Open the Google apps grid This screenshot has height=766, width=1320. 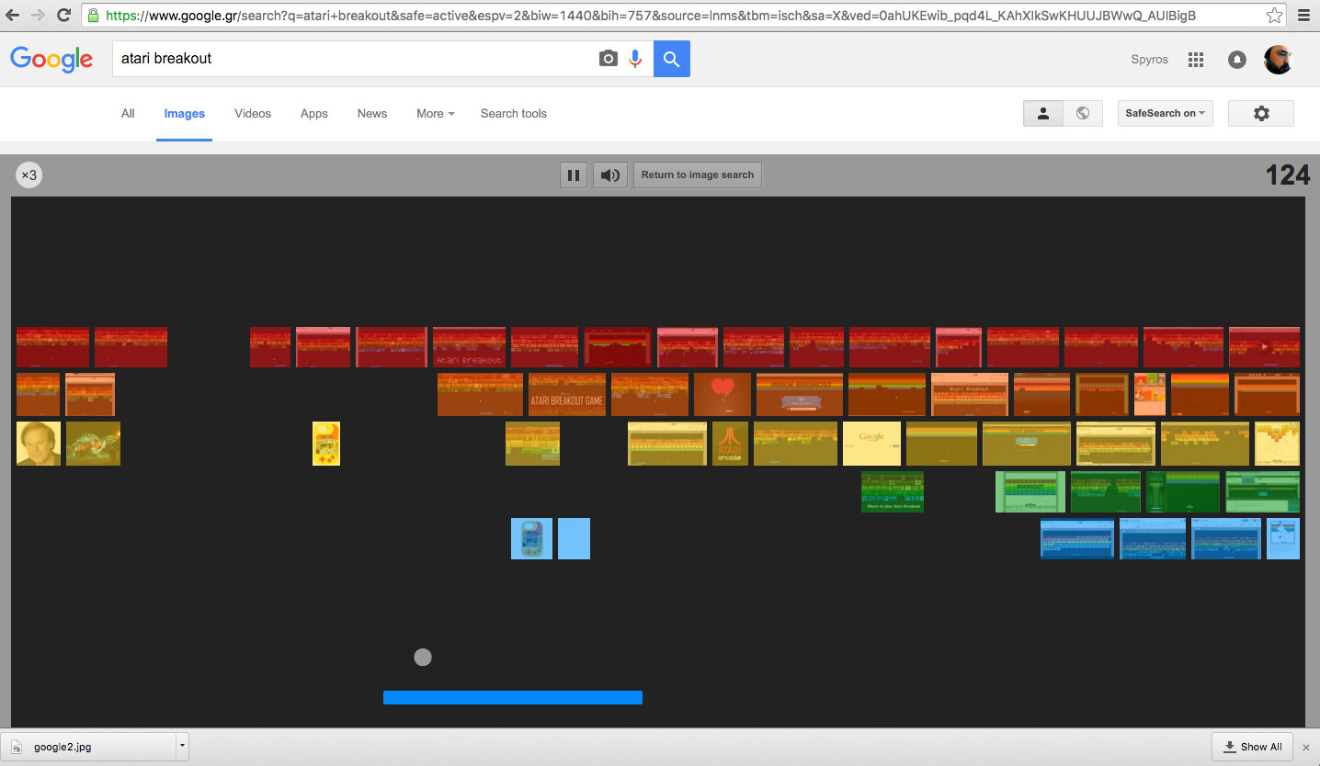coord(1196,60)
